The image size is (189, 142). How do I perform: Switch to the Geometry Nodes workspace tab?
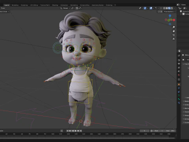(x=98, y=5)
